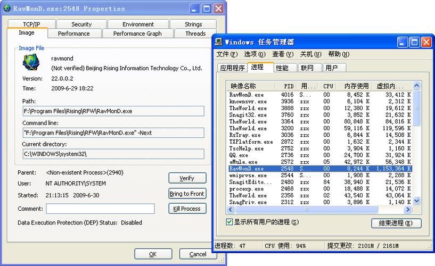Open the 帮助(H) menu
435x266 pixels.
point(339,54)
